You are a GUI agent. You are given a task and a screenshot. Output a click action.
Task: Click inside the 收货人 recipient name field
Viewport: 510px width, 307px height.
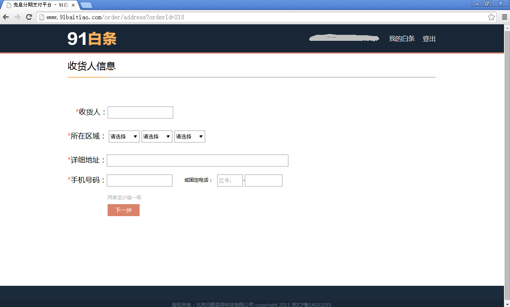point(140,112)
